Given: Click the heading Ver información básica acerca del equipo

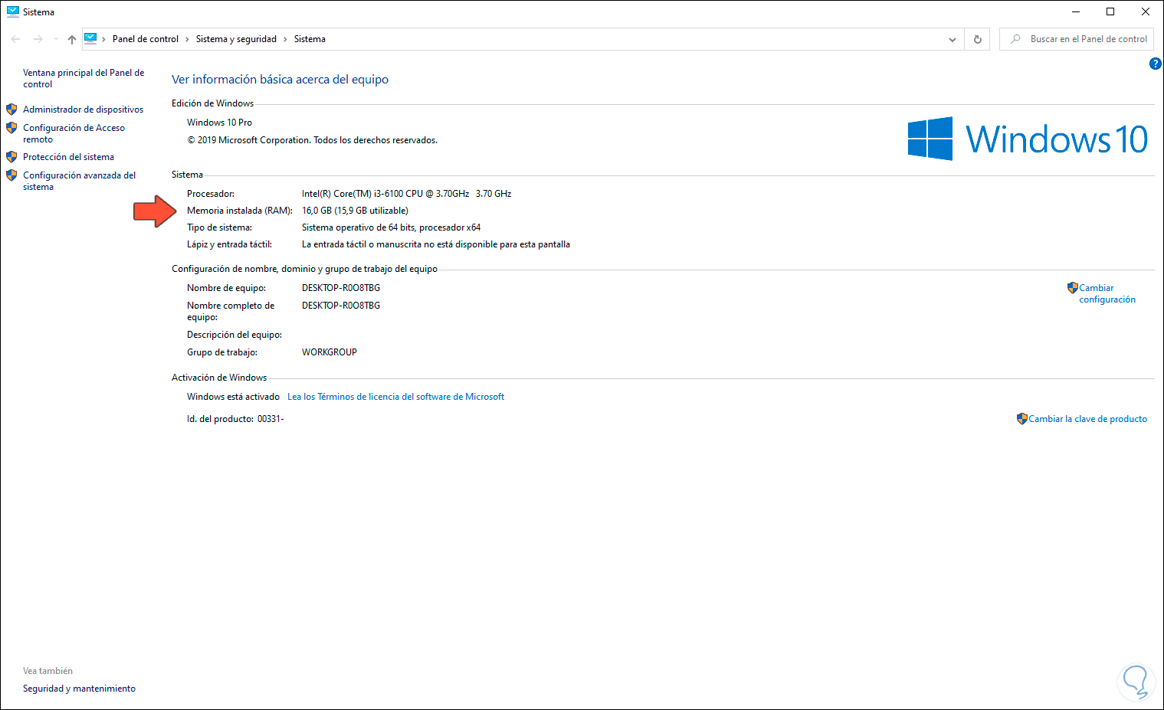Looking at the screenshot, I should pyautogui.click(x=280, y=80).
